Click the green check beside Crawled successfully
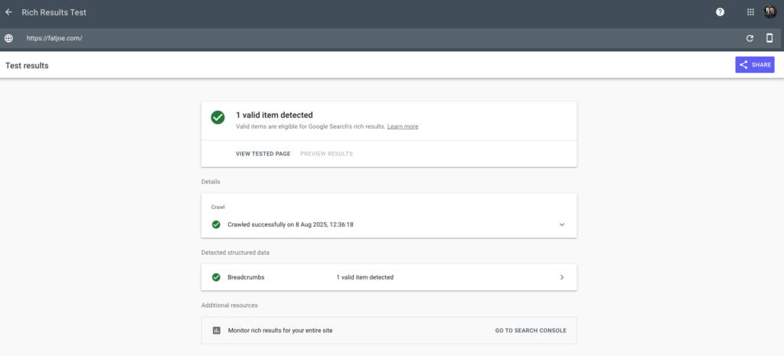The width and height of the screenshot is (784, 356). tap(216, 224)
